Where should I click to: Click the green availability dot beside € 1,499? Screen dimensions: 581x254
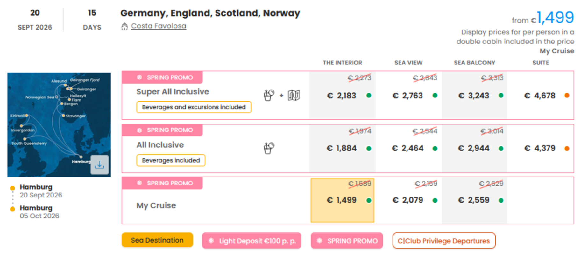pos(369,200)
